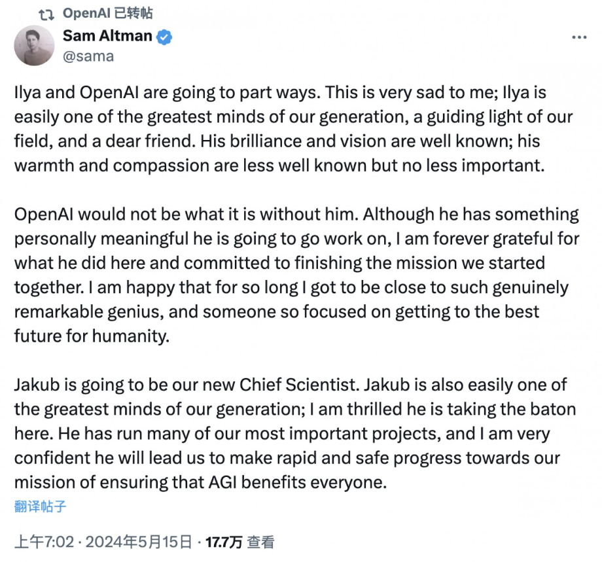Click the blue verified badge beside Sam Altman
Image resolution: width=602 pixels, height=562 pixels.
164,37
